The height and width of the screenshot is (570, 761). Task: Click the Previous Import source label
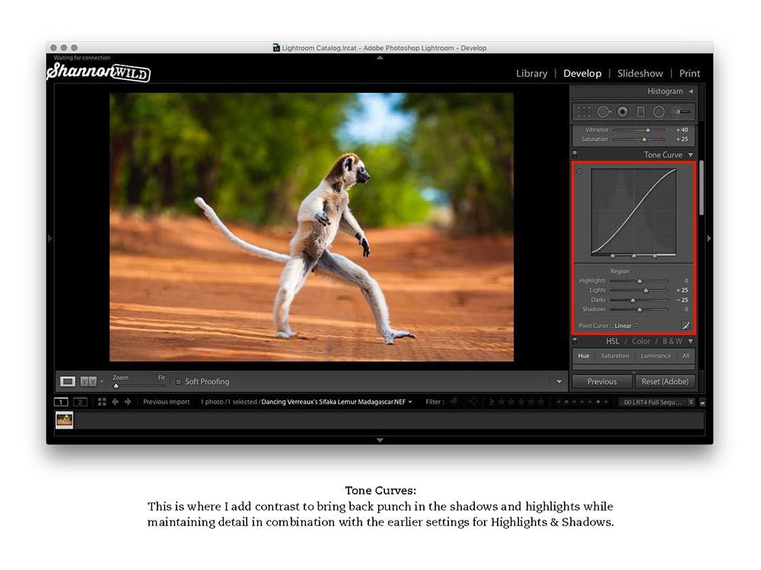166,402
